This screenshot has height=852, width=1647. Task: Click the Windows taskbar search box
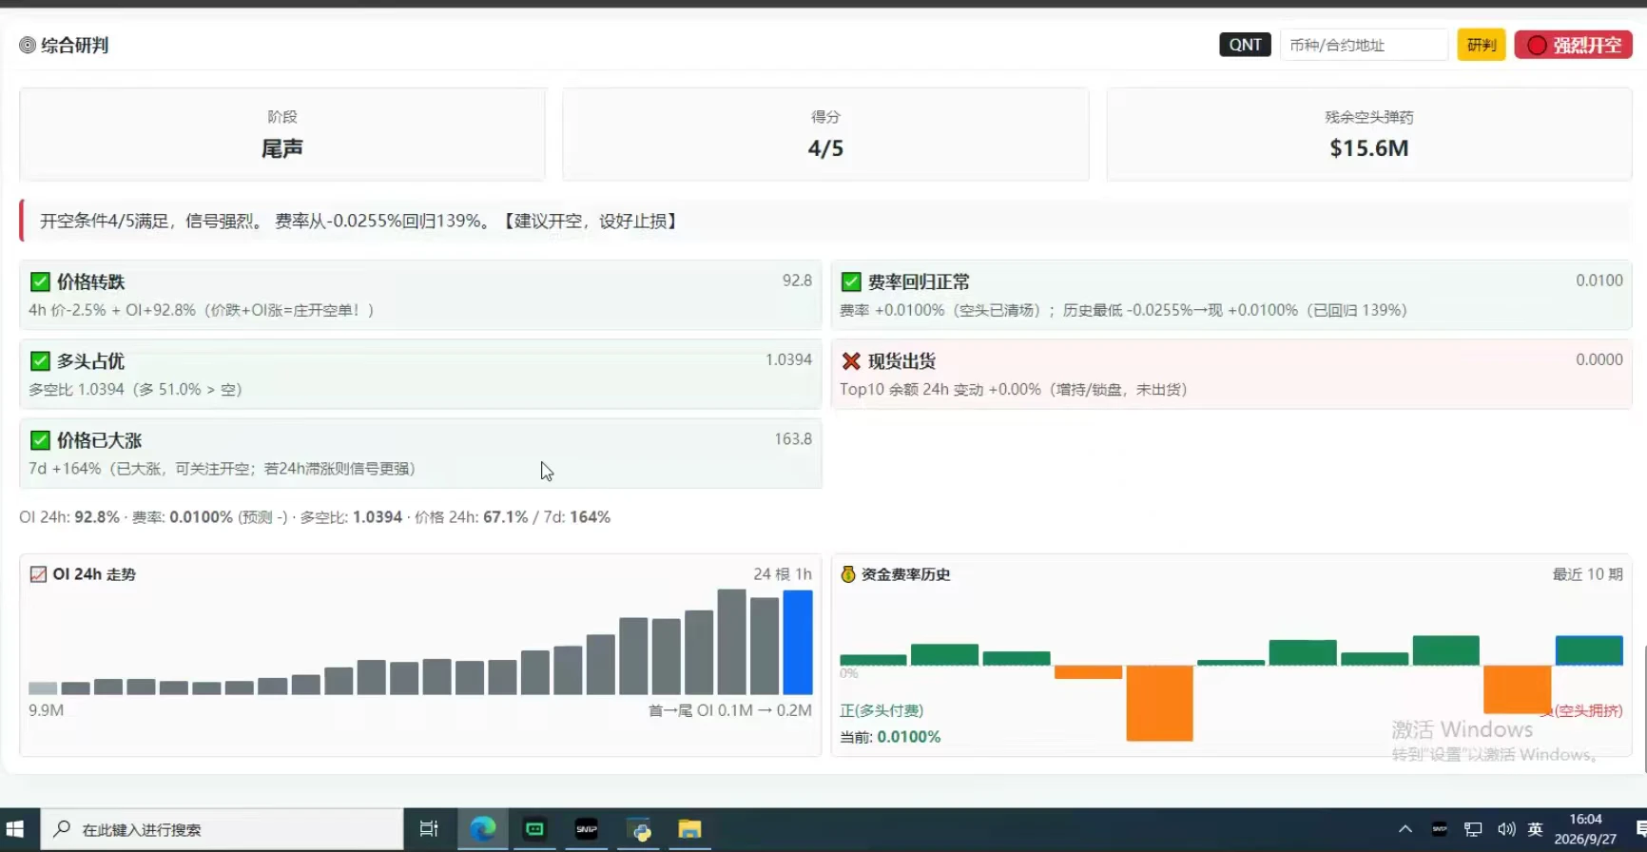[223, 829]
